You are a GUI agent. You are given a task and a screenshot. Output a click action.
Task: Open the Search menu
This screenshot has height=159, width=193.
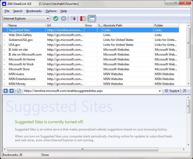point(18,11)
